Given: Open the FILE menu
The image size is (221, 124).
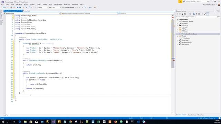Looking at the screenshot, I should click(2, 4).
